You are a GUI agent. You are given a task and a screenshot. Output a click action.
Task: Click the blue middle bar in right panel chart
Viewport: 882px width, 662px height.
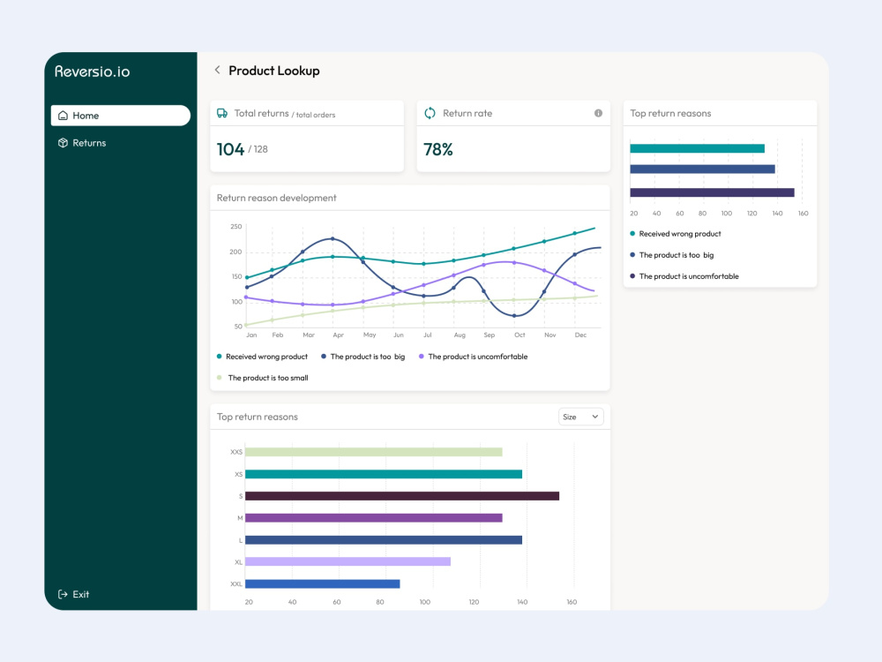tap(703, 169)
